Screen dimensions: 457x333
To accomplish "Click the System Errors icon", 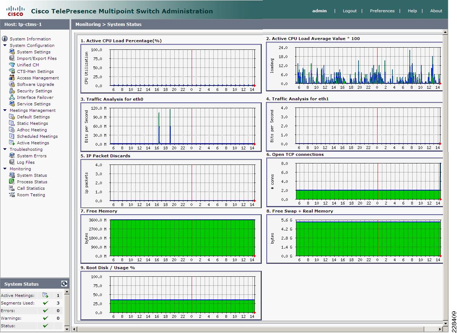I will click(12, 156).
